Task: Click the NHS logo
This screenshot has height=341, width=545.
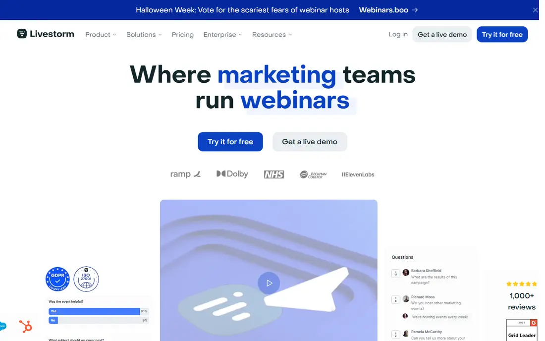Action: (274, 174)
